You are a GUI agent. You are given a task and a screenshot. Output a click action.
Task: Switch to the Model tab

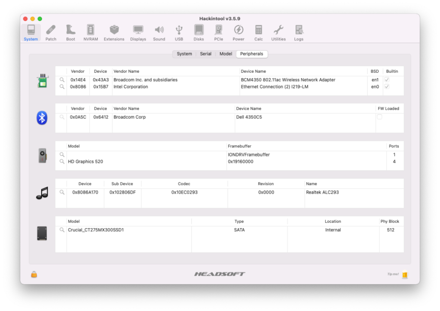(x=226, y=54)
